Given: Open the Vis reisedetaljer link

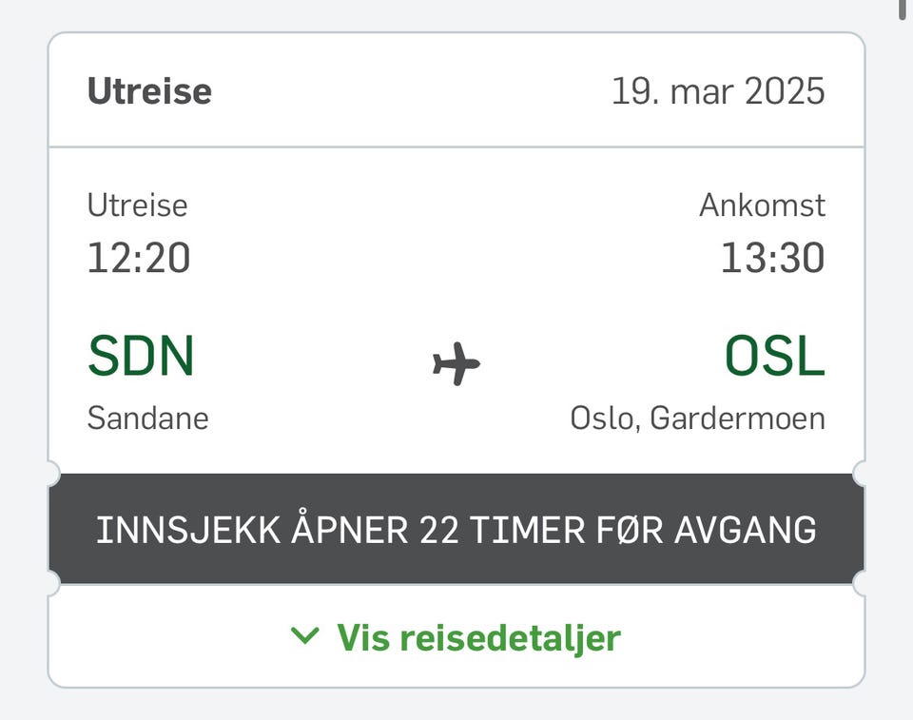Looking at the screenshot, I should coord(478,637).
